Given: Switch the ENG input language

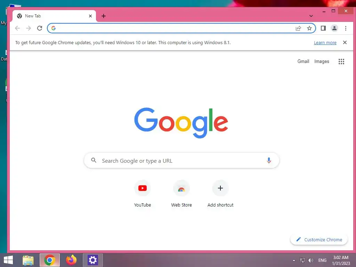Looking at the screenshot, I should pos(322,260).
